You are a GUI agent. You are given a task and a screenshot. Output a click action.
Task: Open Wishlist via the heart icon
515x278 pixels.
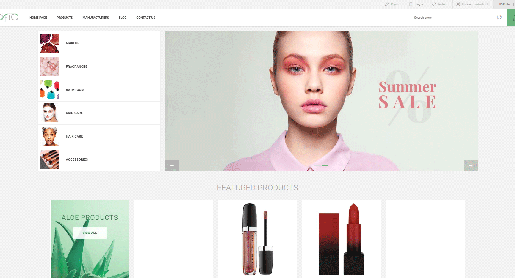click(433, 4)
